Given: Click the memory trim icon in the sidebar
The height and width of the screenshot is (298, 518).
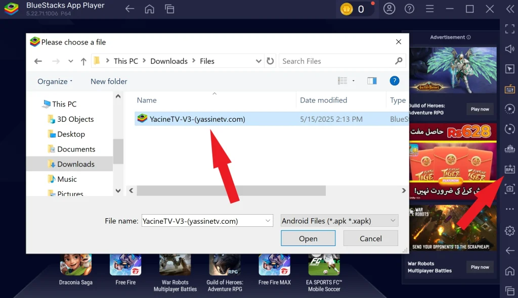Looking at the screenshot, I should pos(510,149).
